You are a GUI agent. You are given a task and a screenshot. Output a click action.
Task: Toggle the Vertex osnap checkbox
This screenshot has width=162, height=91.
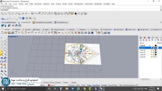(56, 83)
